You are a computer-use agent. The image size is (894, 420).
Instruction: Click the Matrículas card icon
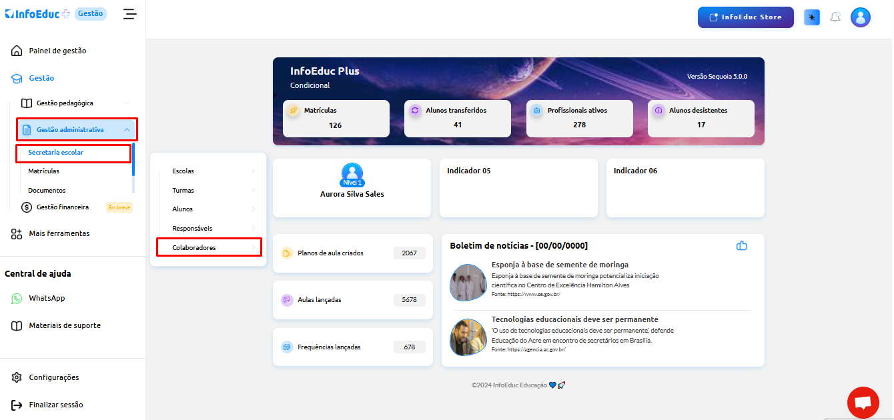[294, 111]
